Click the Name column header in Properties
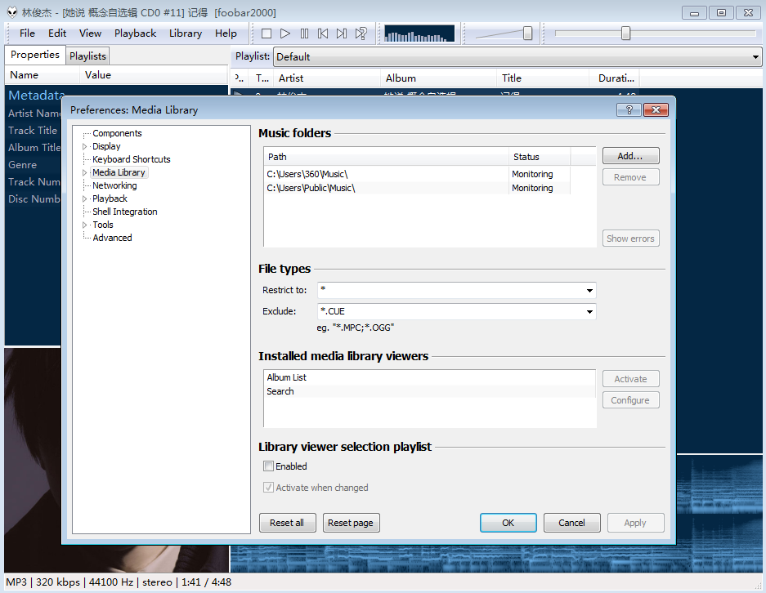Screen dimensions: 766x593 42,75
